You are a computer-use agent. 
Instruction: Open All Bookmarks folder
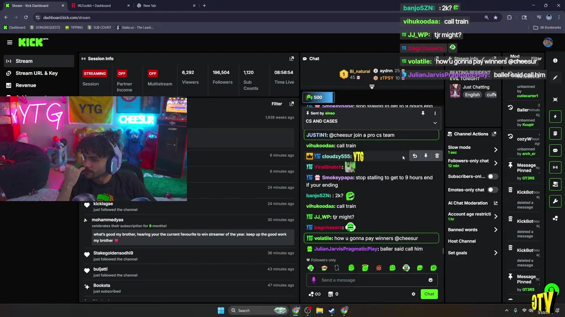547,27
